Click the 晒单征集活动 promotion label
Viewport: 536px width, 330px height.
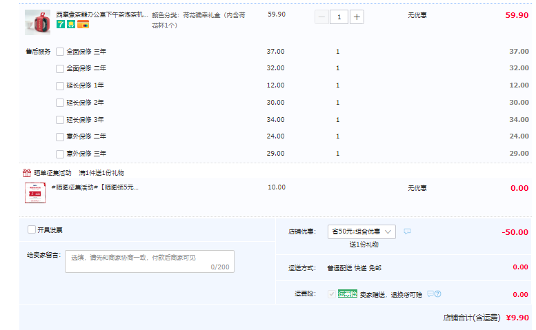click(52, 173)
